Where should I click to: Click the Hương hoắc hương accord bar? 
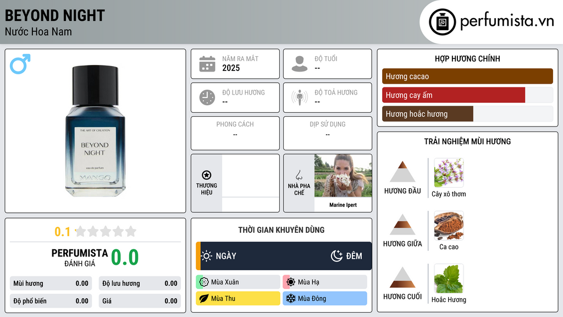click(x=467, y=114)
